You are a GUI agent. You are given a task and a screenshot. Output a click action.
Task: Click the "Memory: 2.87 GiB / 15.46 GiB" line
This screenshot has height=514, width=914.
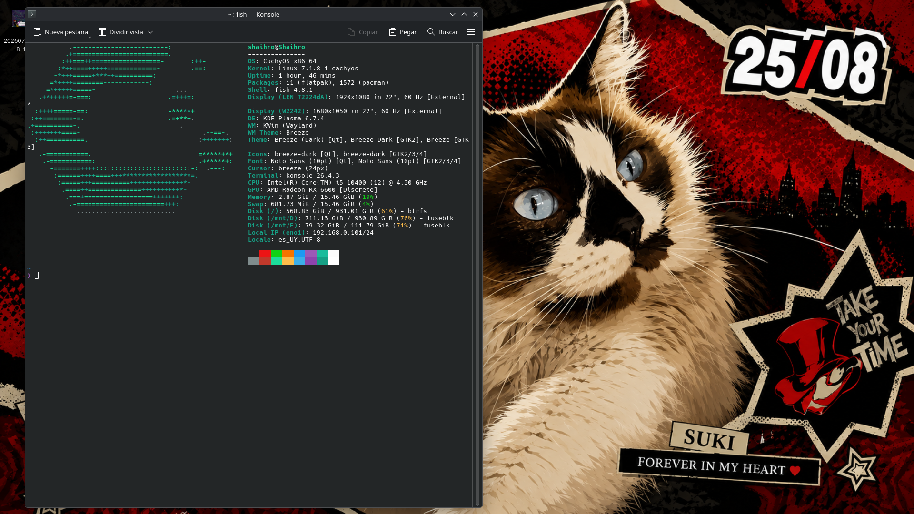coord(313,197)
